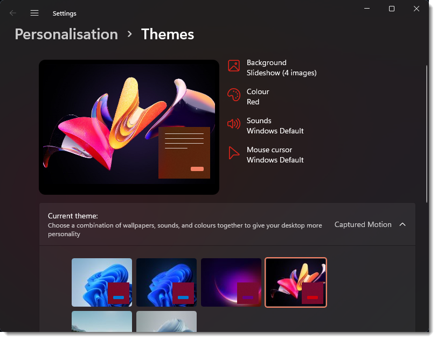Select the Windows dark blue theme thumbnail
The image size is (437, 340).
[x=166, y=282]
